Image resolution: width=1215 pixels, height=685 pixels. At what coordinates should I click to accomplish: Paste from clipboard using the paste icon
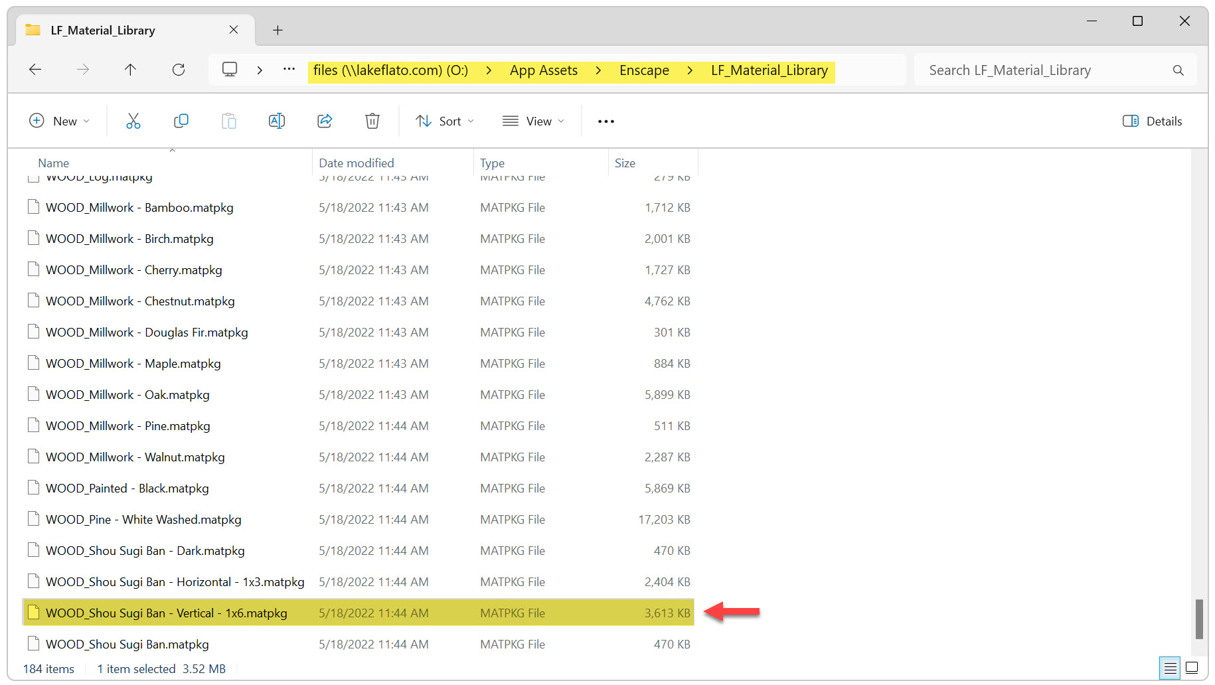pyautogui.click(x=228, y=121)
